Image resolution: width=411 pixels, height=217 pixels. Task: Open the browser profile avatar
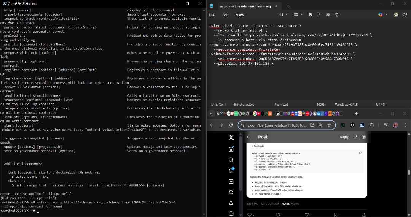pos(395,125)
